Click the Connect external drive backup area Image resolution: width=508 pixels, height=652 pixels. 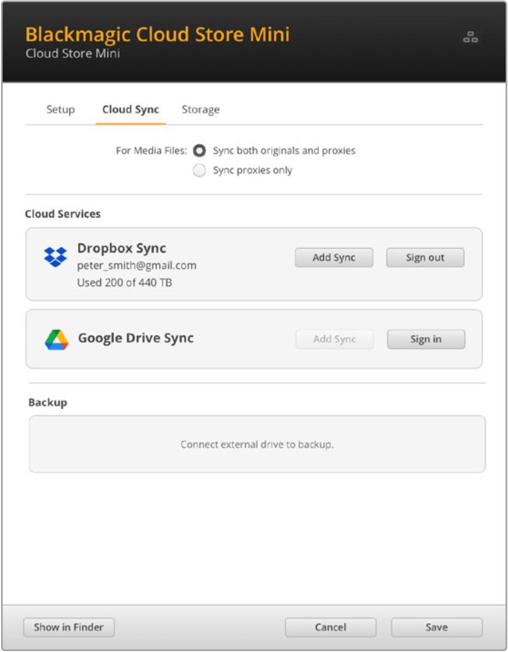[x=257, y=444]
